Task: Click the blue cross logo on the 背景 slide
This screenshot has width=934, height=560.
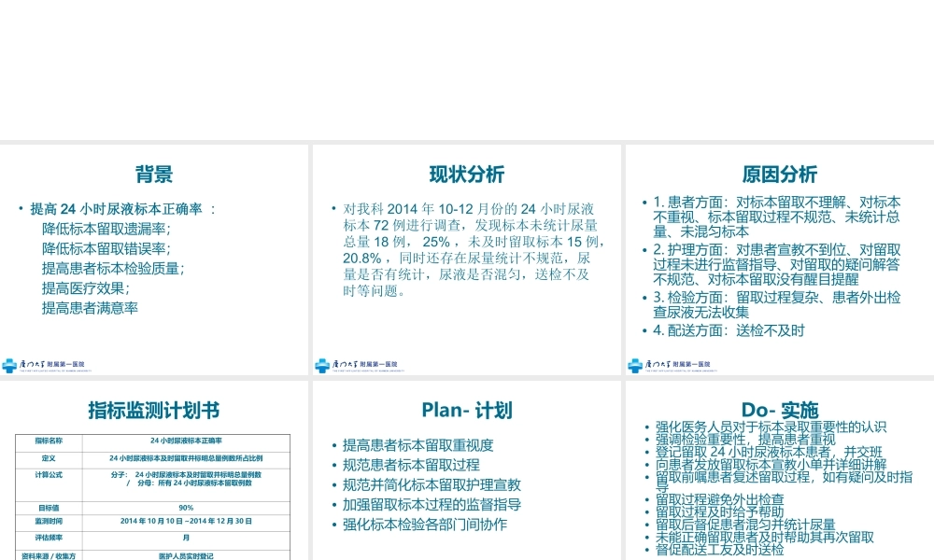Action: pyautogui.click(x=9, y=365)
